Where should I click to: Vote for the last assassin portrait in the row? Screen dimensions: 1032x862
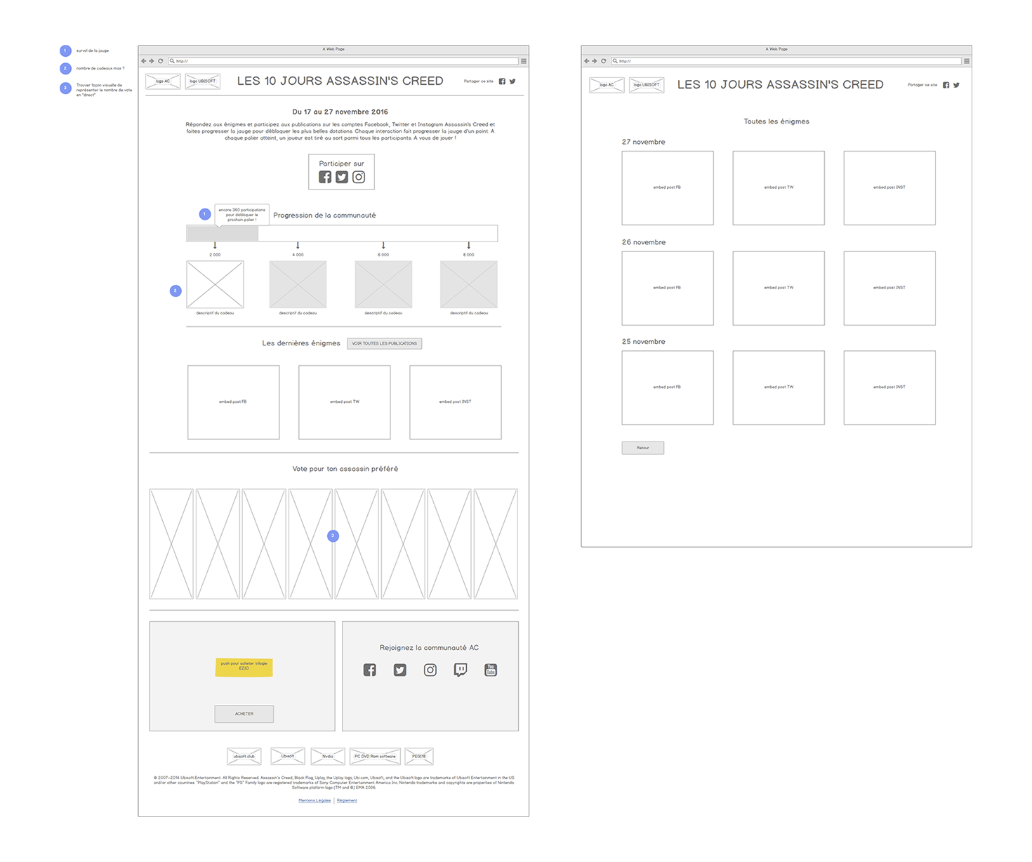point(496,544)
